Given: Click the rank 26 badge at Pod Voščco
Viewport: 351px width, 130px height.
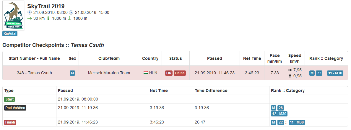Looking at the screenshot, I should point(281,108).
